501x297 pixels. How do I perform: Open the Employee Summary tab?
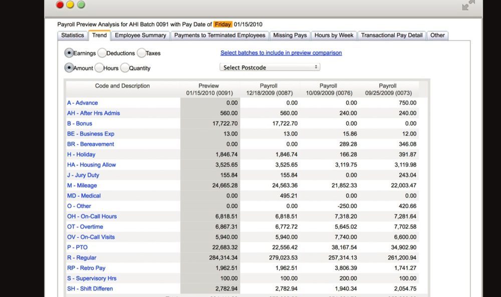click(x=140, y=35)
